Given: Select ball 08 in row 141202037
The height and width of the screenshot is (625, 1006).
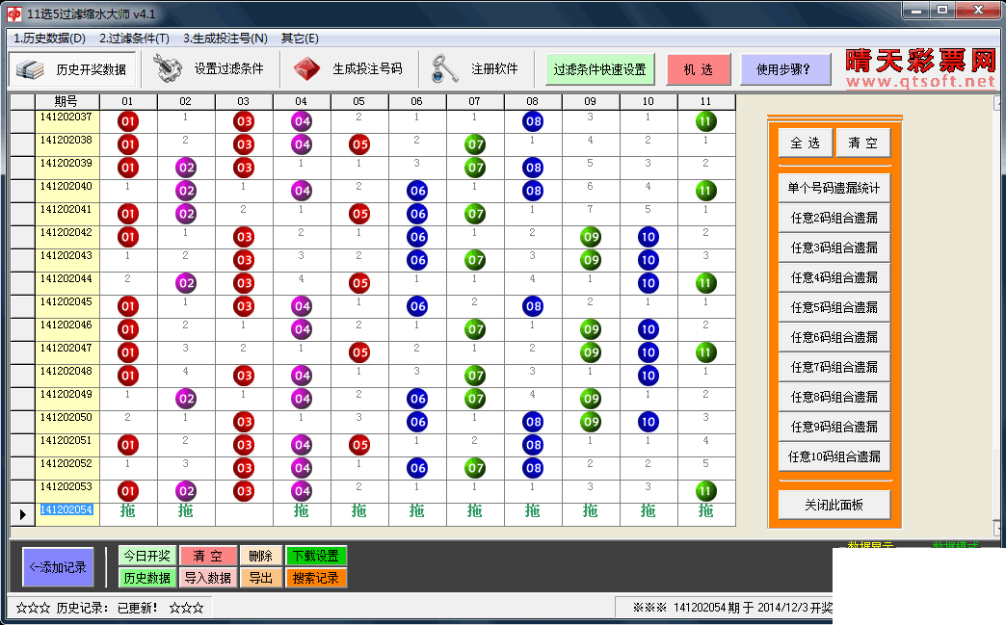Looking at the screenshot, I should pyautogui.click(x=533, y=121).
